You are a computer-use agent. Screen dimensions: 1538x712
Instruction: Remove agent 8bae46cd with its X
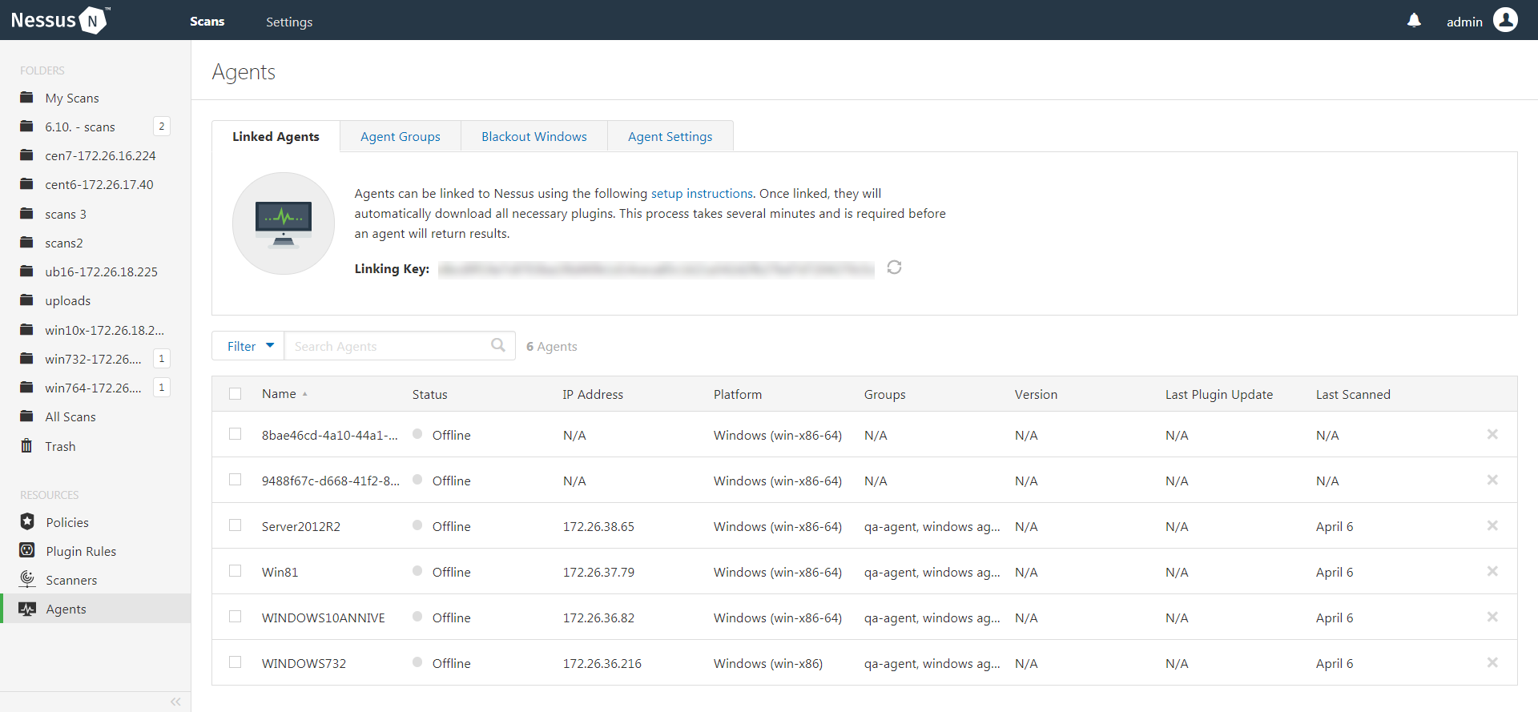[x=1492, y=434]
